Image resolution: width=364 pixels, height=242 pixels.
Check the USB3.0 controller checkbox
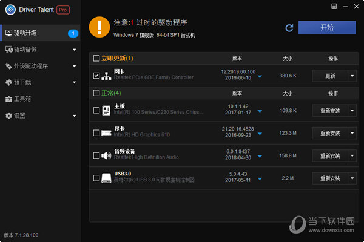(96, 178)
